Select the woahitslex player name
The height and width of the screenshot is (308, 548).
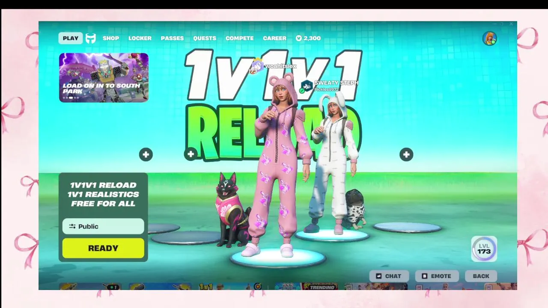281,66
